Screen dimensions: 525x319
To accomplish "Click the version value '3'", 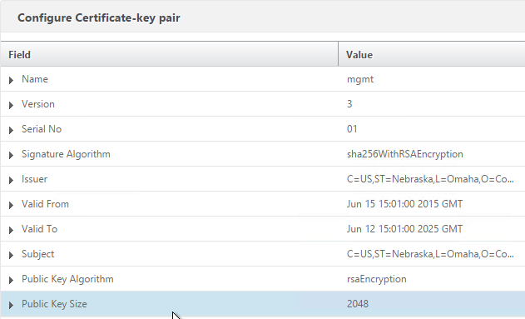I will click(349, 104).
